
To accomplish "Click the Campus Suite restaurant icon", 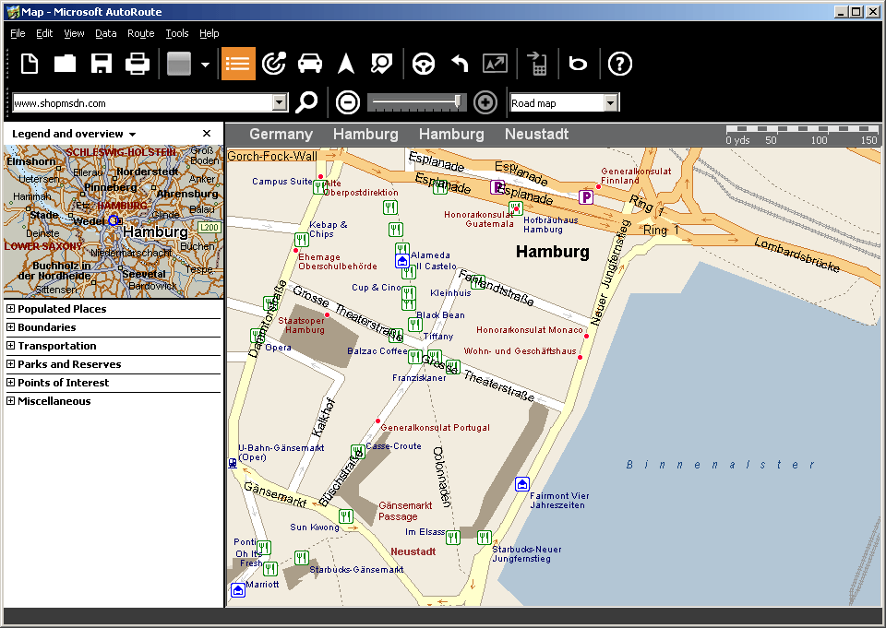I will [320, 187].
